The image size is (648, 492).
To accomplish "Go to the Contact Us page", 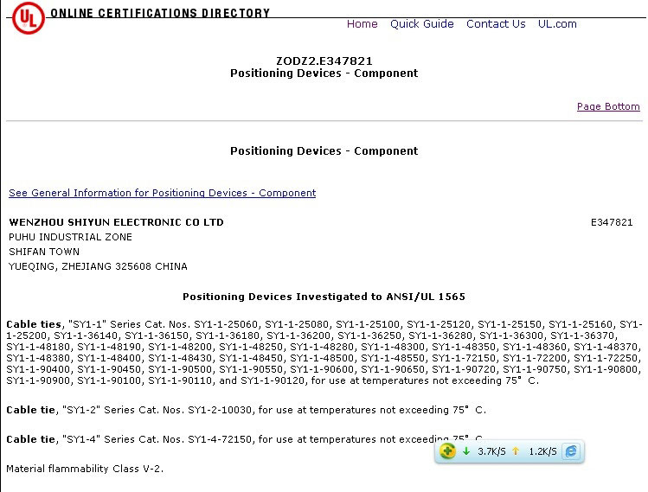I will point(496,24).
